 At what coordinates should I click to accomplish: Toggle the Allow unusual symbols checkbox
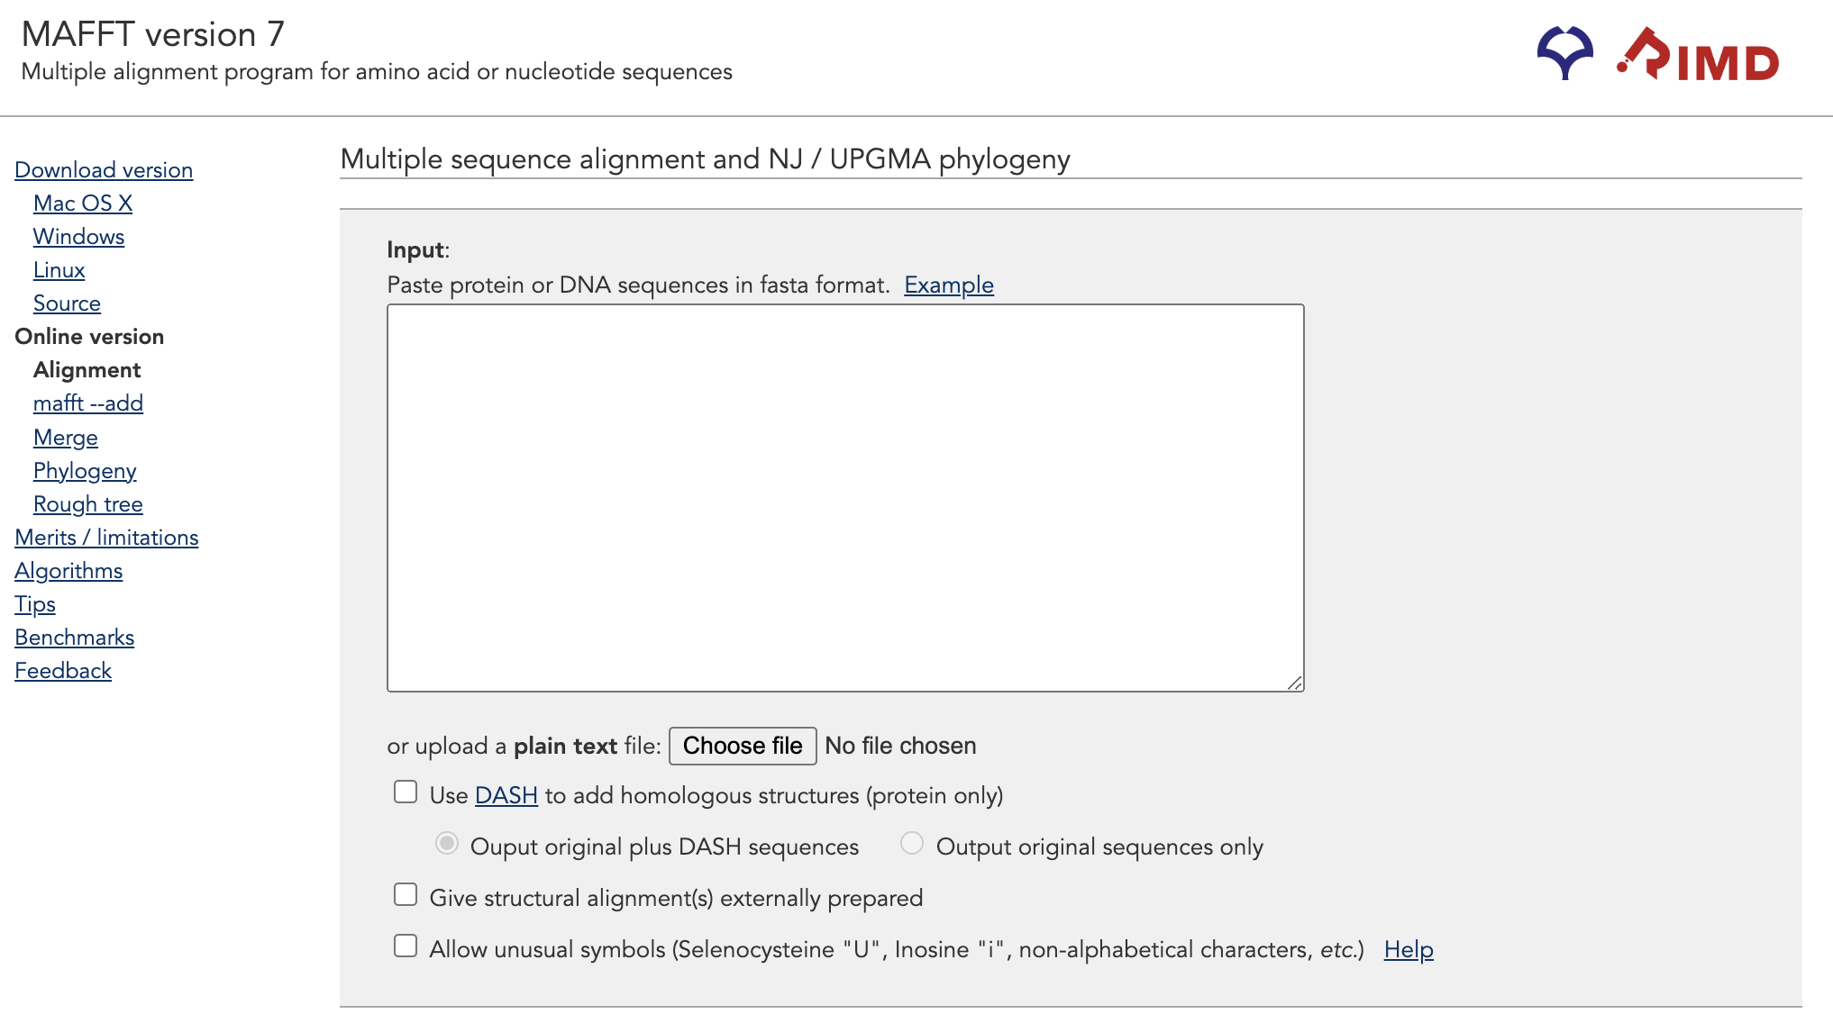click(x=406, y=946)
